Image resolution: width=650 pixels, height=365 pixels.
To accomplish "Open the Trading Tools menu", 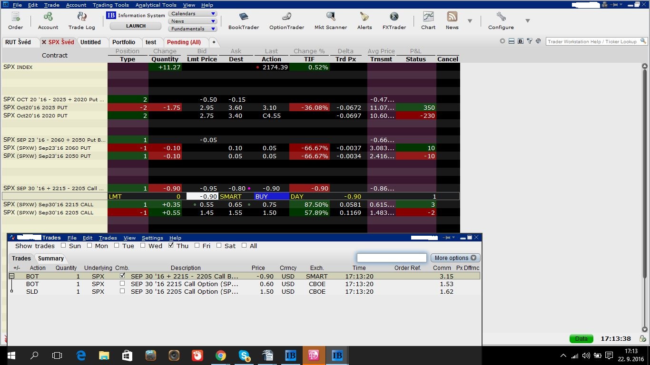I will pyautogui.click(x=110, y=5).
